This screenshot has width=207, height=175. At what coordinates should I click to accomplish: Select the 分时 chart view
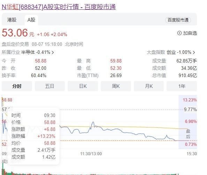[17, 86]
